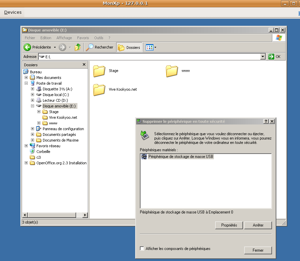300x261 pixels.
Task: Open the ? help menu
Action: point(109,38)
